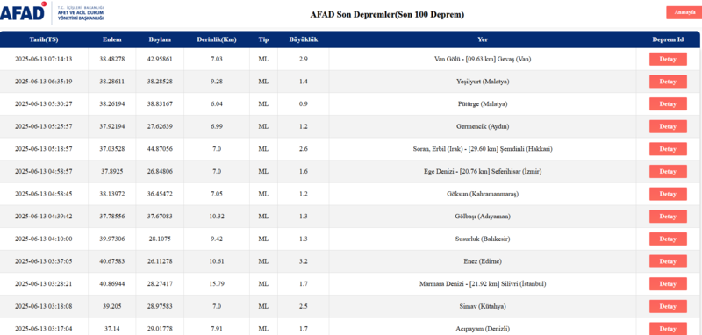Image resolution: width=702 pixels, height=335 pixels.
Task: Click the Enlem column header
Action: 112,39
